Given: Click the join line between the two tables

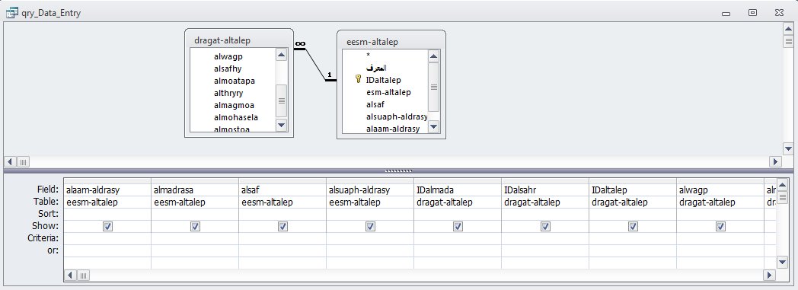Looking at the screenshot, I should click(x=316, y=65).
